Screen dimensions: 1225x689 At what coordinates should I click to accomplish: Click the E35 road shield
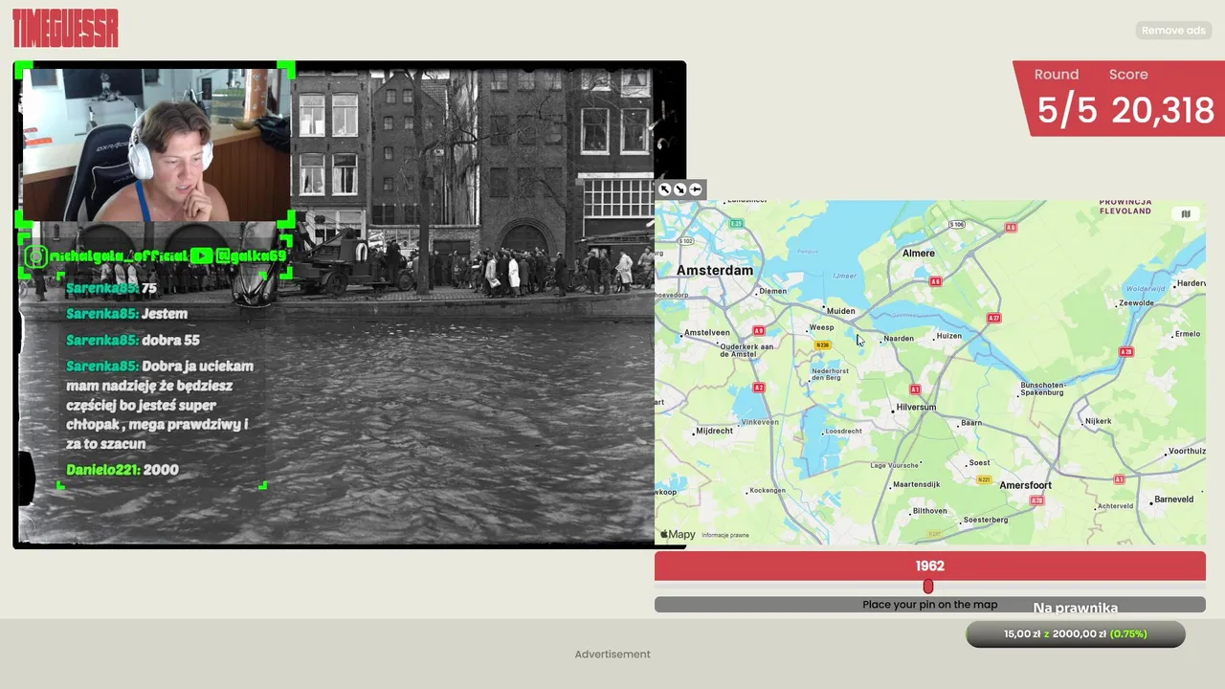click(736, 223)
